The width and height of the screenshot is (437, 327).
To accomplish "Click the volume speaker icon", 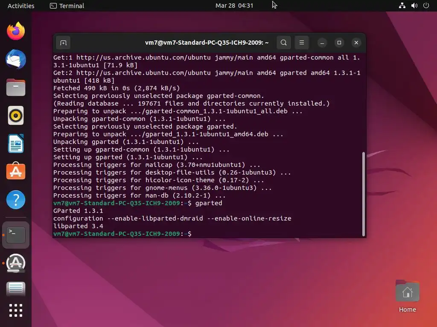I will point(414,6).
